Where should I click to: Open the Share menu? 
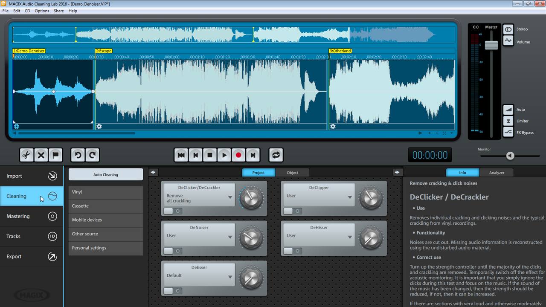pyautogui.click(x=59, y=11)
